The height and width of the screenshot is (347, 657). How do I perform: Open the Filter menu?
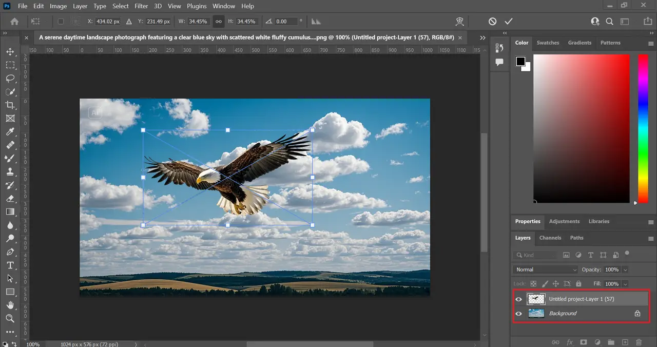click(x=141, y=6)
